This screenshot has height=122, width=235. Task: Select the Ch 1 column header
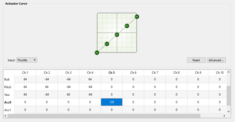coord(25,73)
